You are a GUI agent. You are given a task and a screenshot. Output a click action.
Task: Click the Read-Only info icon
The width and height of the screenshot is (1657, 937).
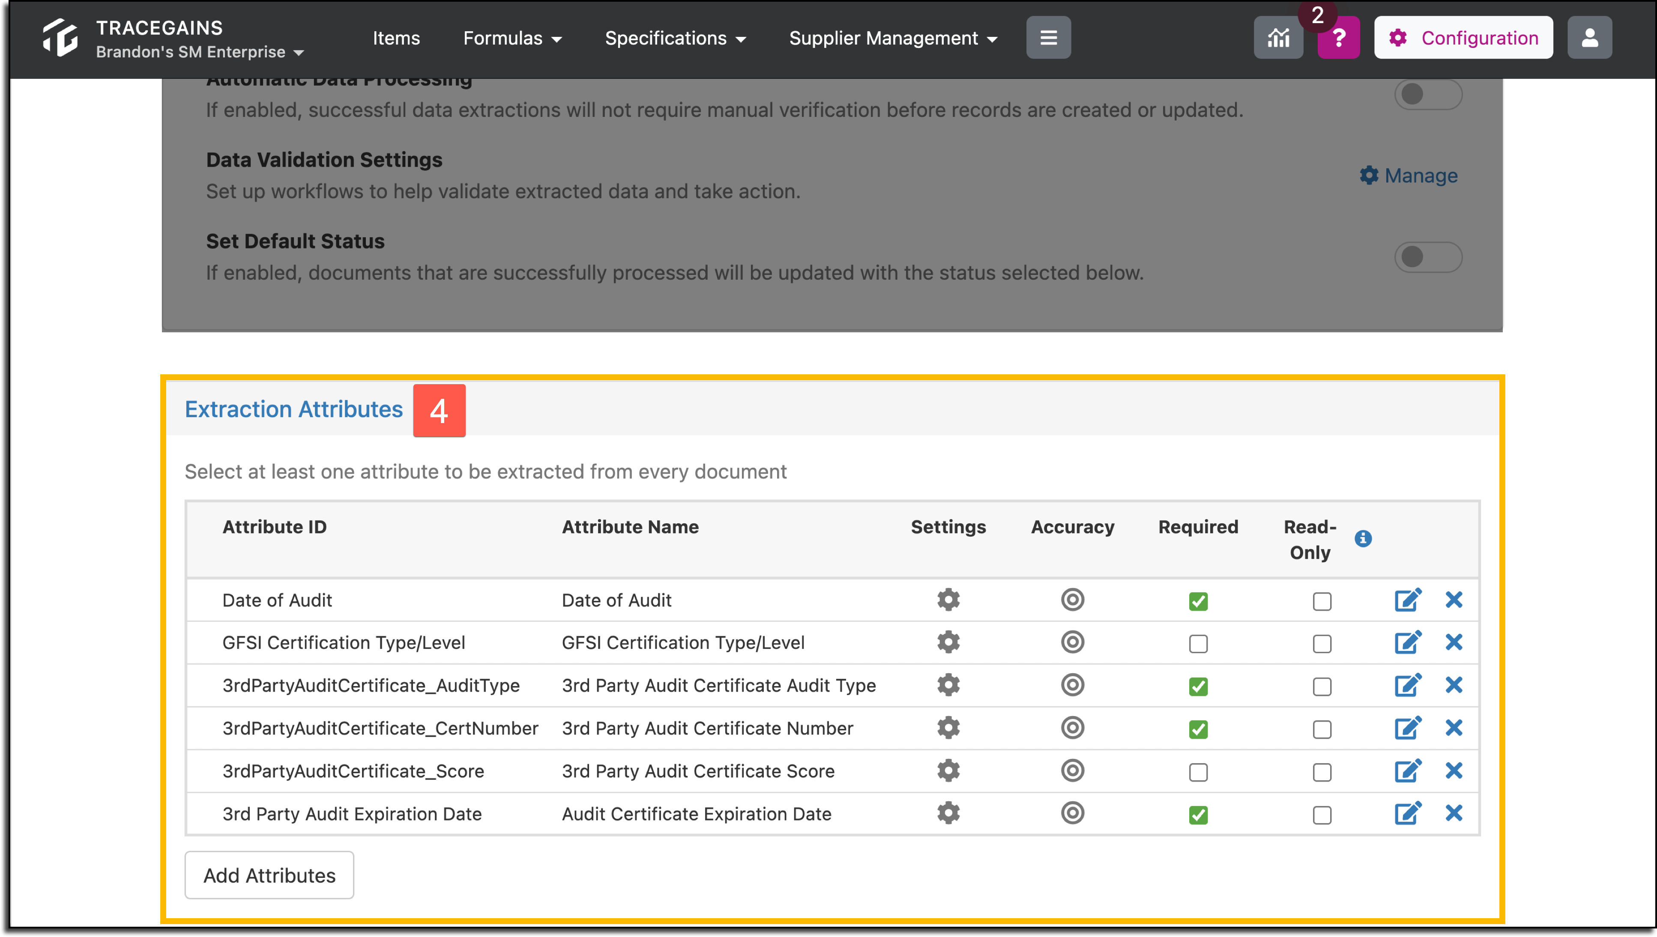pos(1363,539)
